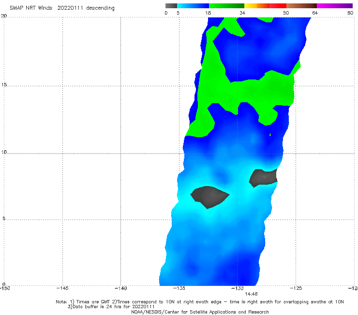Click the dark gray calm-wind patch near -133 longitude

click(x=209, y=197)
